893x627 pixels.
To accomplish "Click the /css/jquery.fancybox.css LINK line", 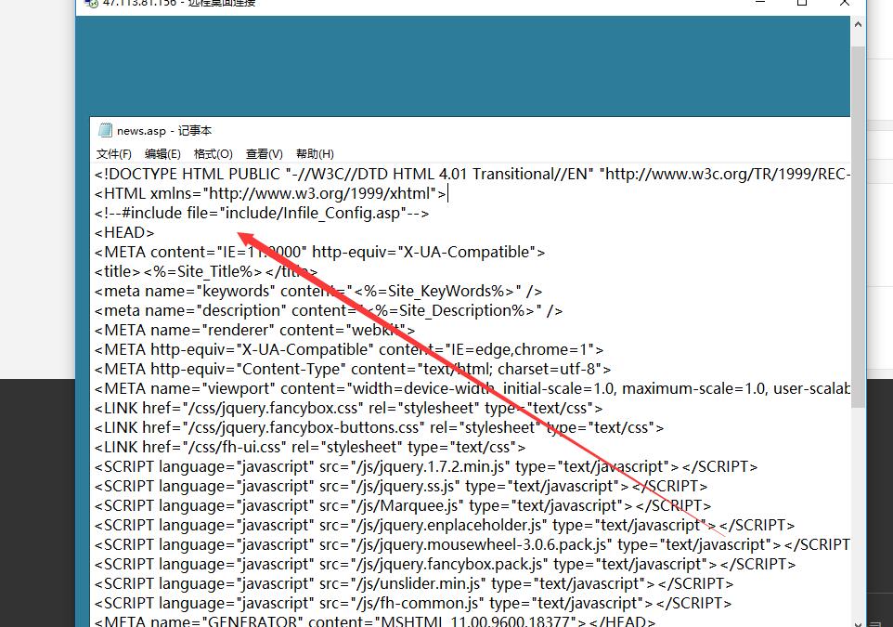I will (x=348, y=408).
